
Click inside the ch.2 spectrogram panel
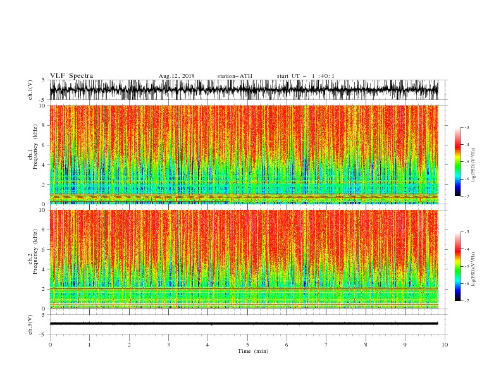pyautogui.click(x=244, y=259)
